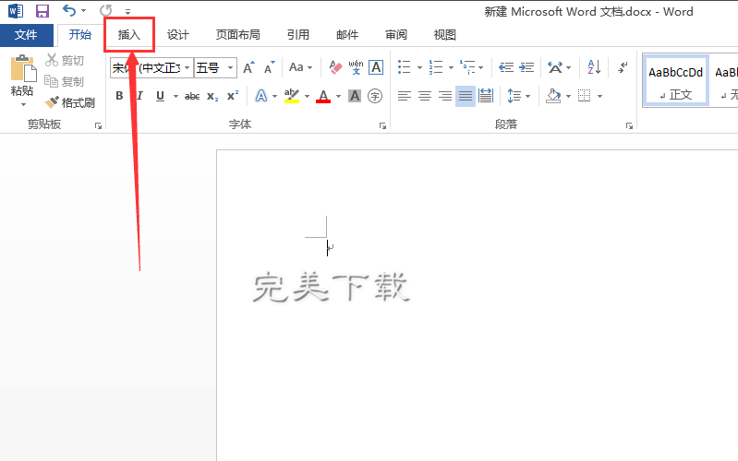The width and height of the screenshot is (738, 461).
Task: Click the Format Painter (格式刷) button
Action: coord(70,102)
